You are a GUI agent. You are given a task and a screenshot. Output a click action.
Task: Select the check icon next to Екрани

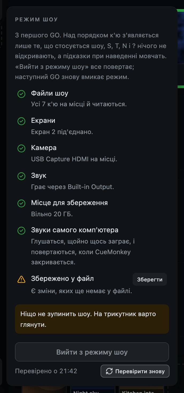(x=21, y=121)
